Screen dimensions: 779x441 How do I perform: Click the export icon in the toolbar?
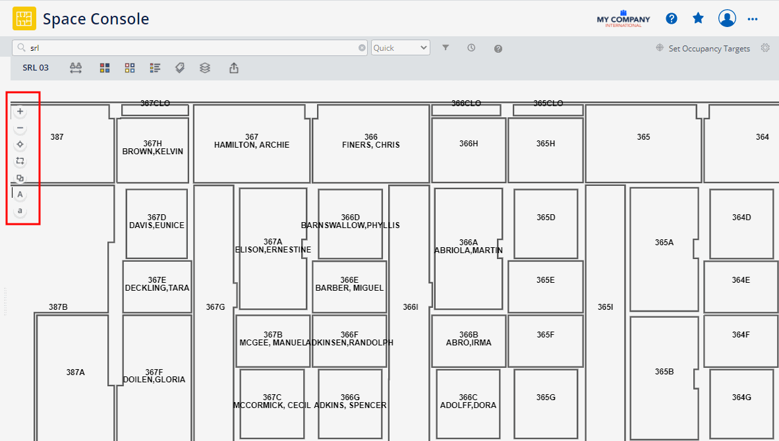pyautogui.click(x=233, y=67)
